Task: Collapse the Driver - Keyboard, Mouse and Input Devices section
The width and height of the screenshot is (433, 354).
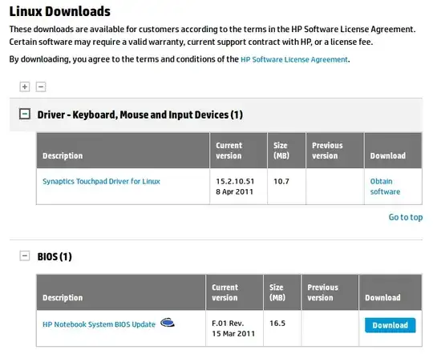Action: tap(25, 114)
